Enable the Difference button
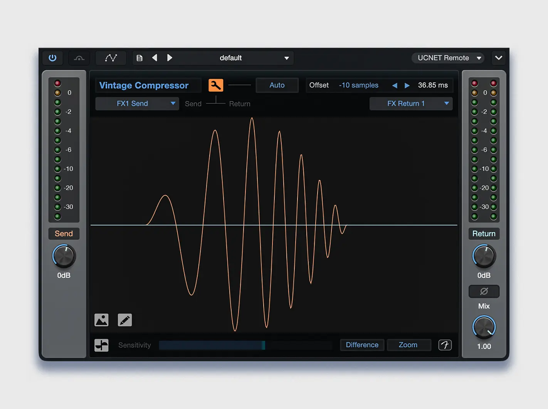 tap(362, 345)
